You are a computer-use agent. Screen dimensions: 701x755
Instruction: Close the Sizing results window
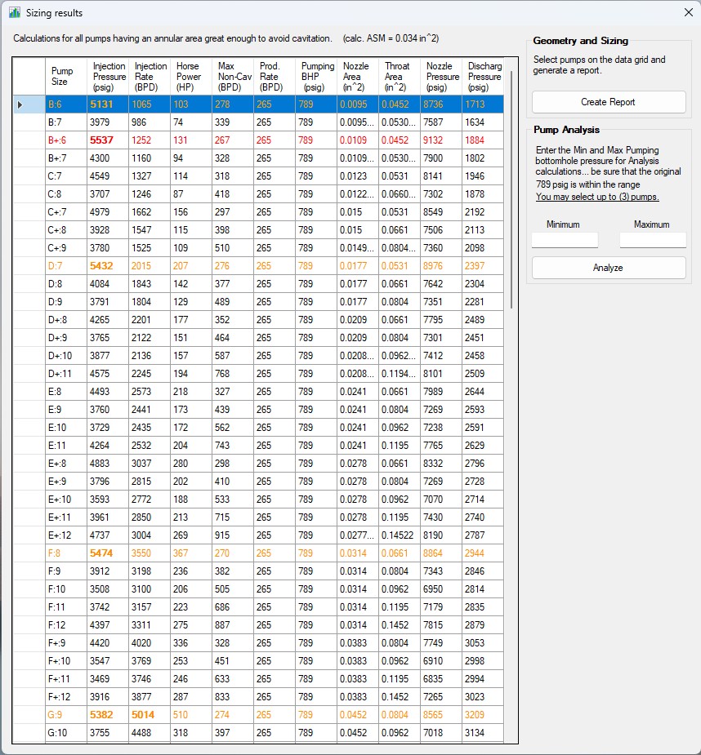688,13
